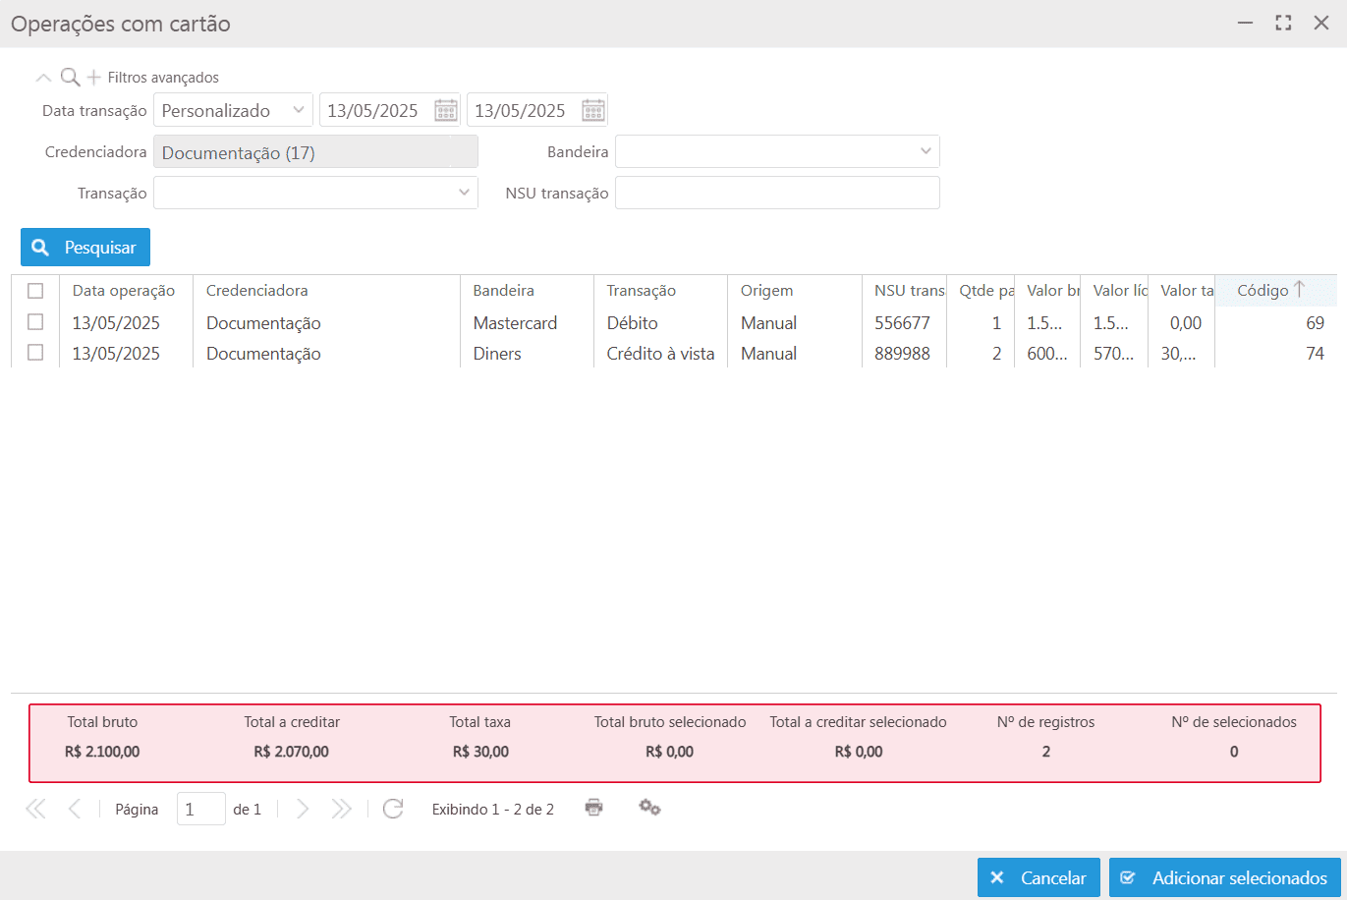Open the end date calendar picker
This screenshot has height=900, width=1347.
click(x=592, y=110)
